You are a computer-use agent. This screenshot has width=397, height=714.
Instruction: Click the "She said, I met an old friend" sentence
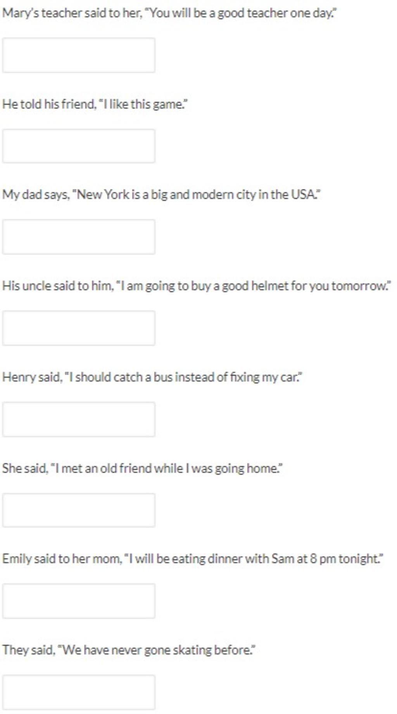click(x=143, y=468)
